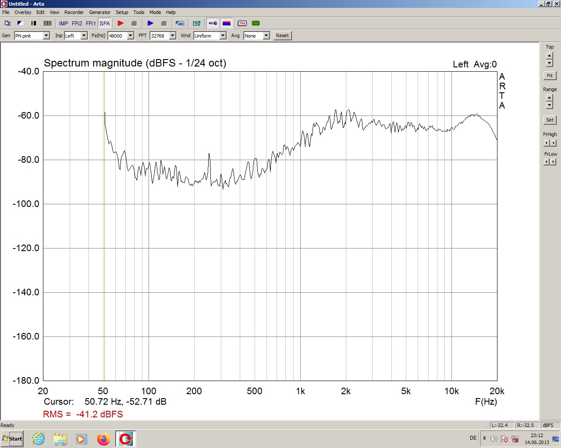Open the Recorder menu
561x448 pixels.
[74, 12]
